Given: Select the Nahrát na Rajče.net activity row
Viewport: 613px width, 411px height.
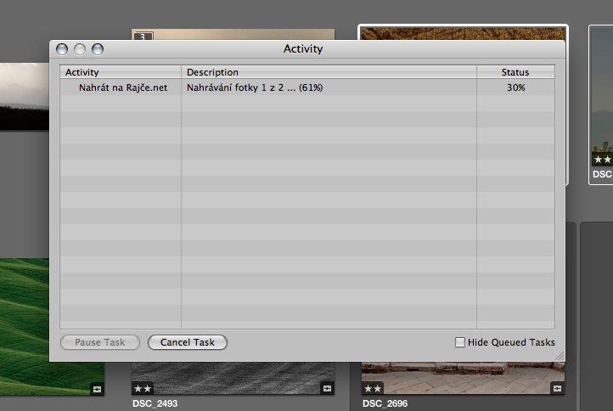Looking at the screenshot, I should [307, 87].
